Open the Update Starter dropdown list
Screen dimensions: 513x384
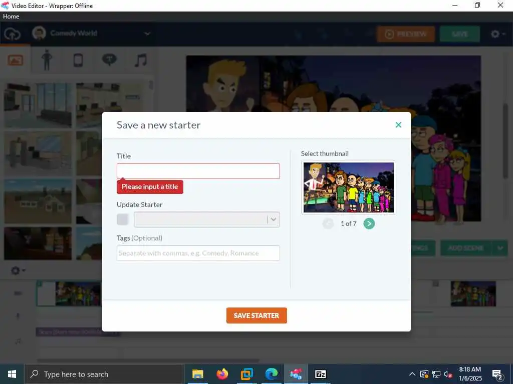[207, 219]
